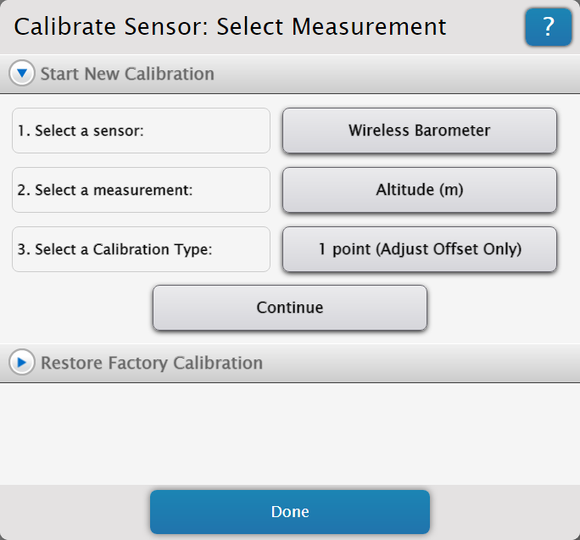Screen dimensions: 580x540
Task: Open the Altitude (m) measurement selector
Action: click(x=420, y=190)
